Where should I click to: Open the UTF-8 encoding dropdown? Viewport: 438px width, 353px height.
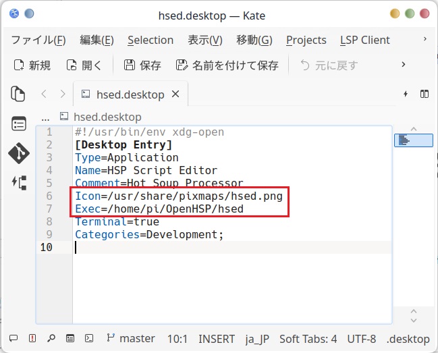362,339
